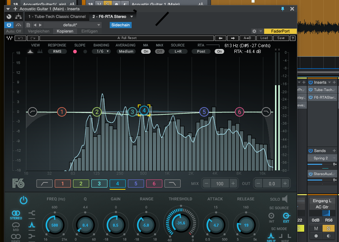The height and width of the screenshot is (242, 339).
Task: Select Mid processing mode
Action: coord(16,227)
